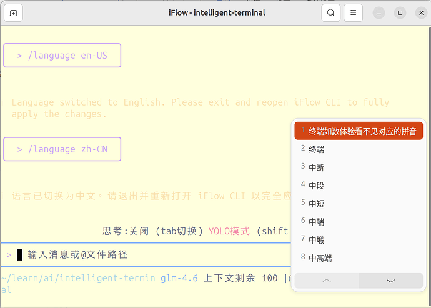Image resolution: width=431 pixels, height=308 pixels.
Task: Pick candidate 3 中断
Action: point(316,167)
